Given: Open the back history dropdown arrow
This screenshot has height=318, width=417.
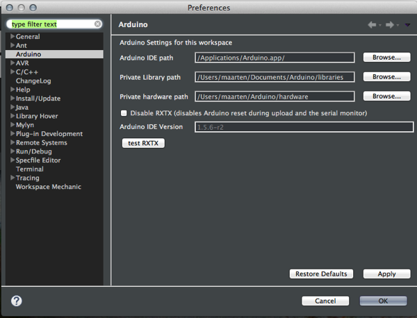Looking at the screenshot, I should click(x=380, y=25).
